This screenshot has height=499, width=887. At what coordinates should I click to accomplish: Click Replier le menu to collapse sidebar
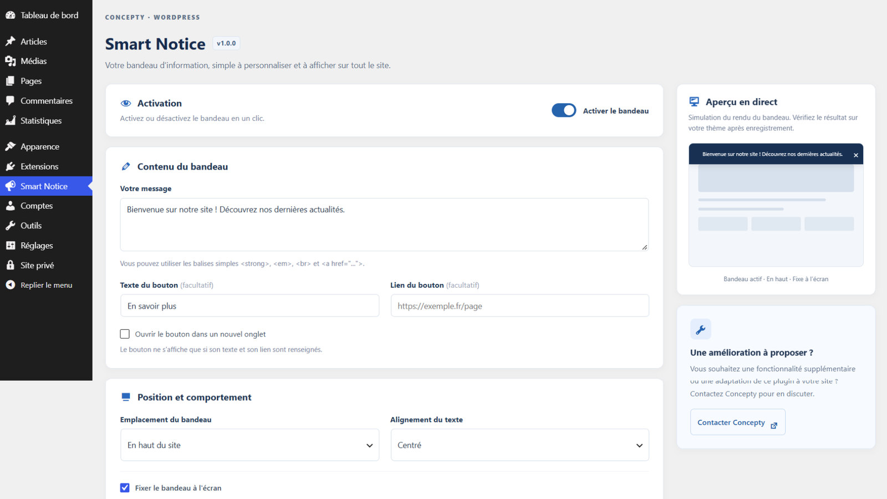pos(46,285)
